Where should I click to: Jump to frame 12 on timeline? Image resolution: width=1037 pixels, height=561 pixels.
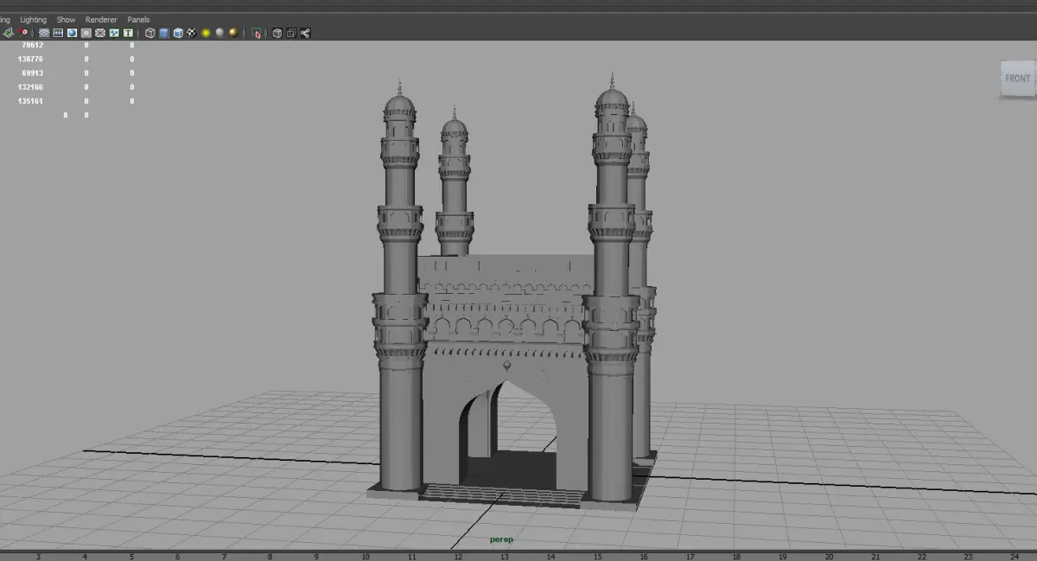point(458,557)
